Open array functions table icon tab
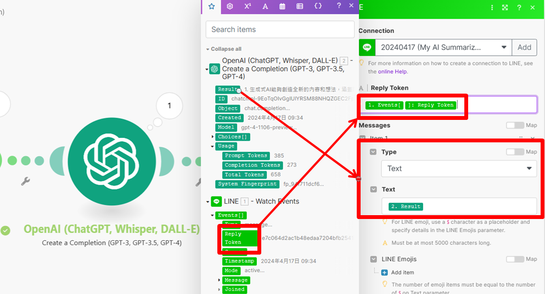 click(x=300, y=6)
